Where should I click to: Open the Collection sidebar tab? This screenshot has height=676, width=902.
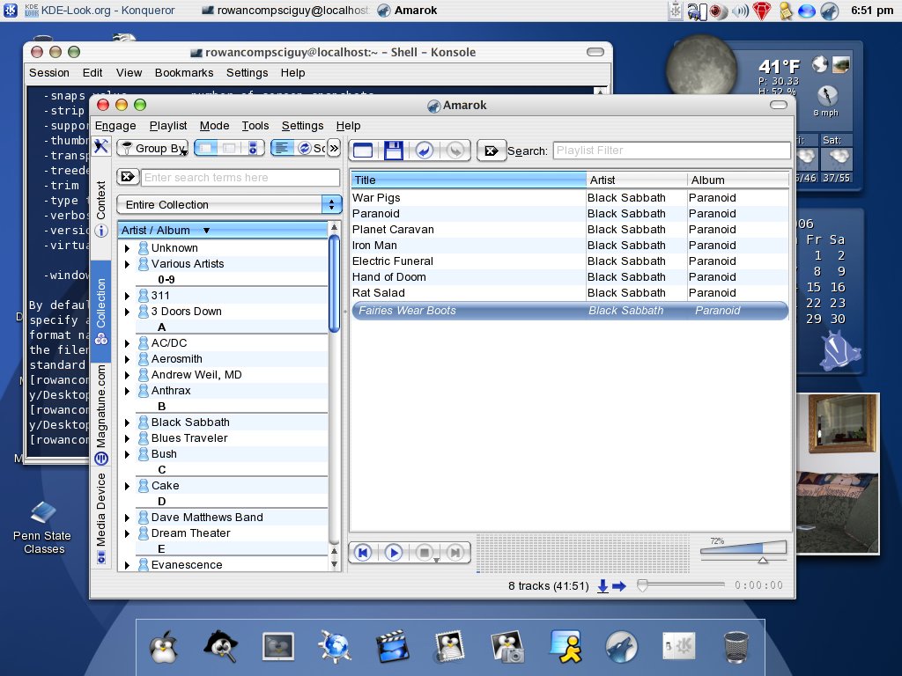tap(101, 311)
